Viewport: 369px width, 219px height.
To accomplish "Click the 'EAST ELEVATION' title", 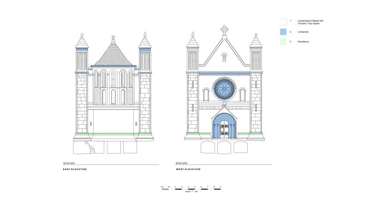I will [x=75, y=169].
